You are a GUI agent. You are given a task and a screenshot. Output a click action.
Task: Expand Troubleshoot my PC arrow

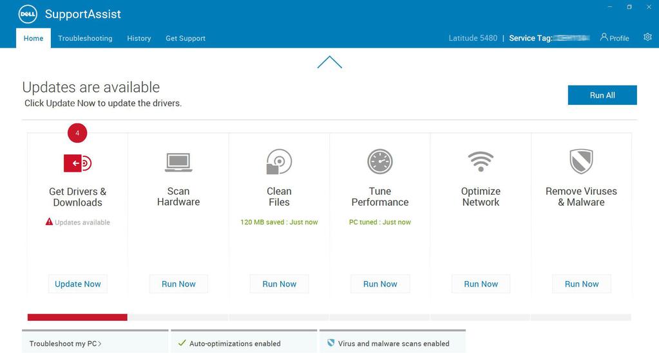click(100, 343)
